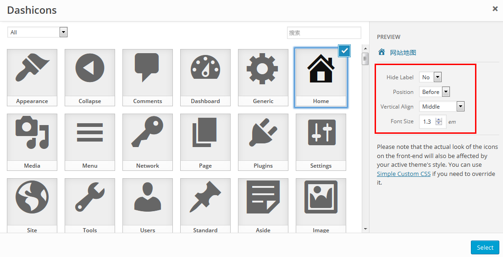This screenshot has height=257, width=503.
Task: Choose the Collapse arrow icon
Action: click(x=90, y=72)
